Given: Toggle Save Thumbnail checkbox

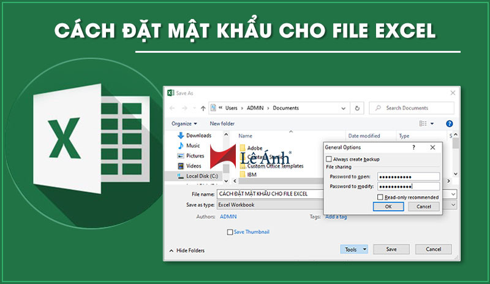Looking at the screenshot, I should coord(230,232).
